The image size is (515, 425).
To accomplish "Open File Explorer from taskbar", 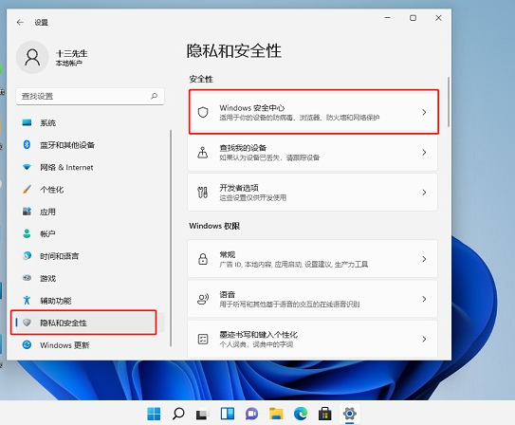I will point(276,414).
